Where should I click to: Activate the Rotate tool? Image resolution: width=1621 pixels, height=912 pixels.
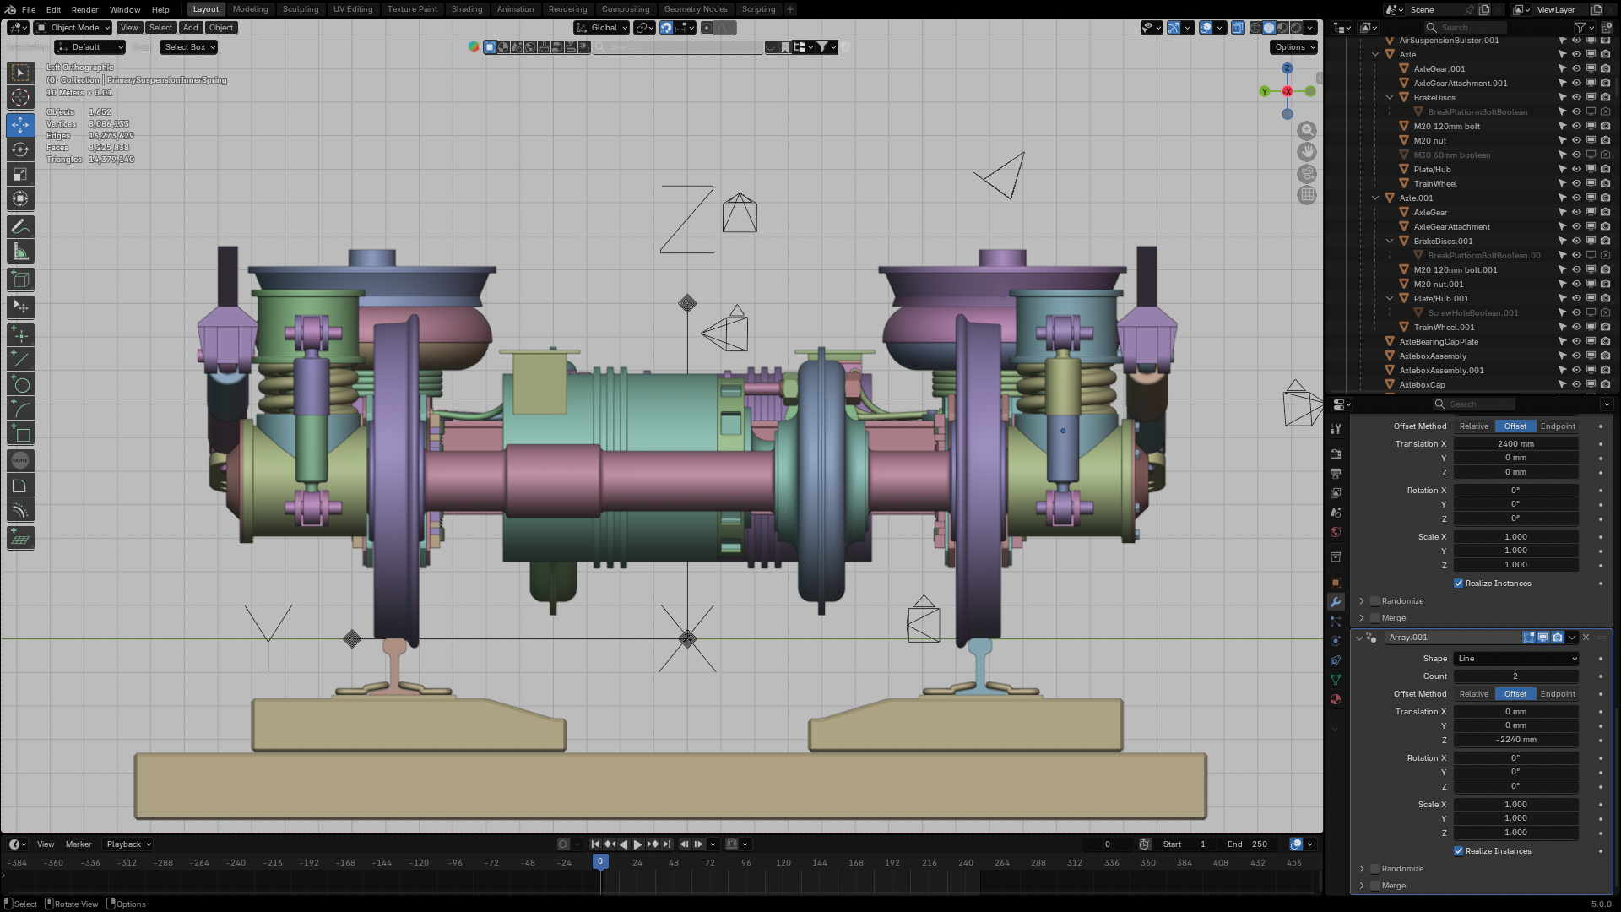[20, 149]
